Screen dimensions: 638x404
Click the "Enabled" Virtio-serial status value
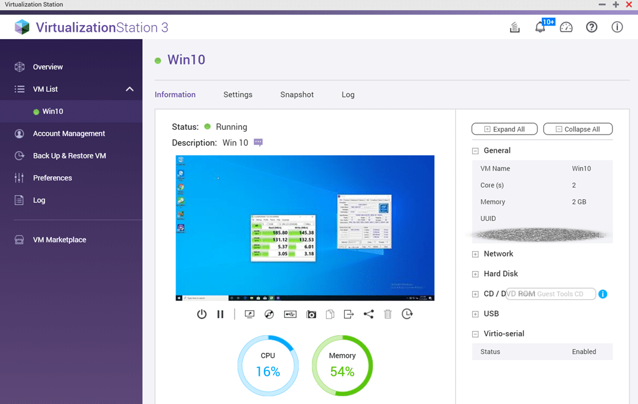(584, 352)
